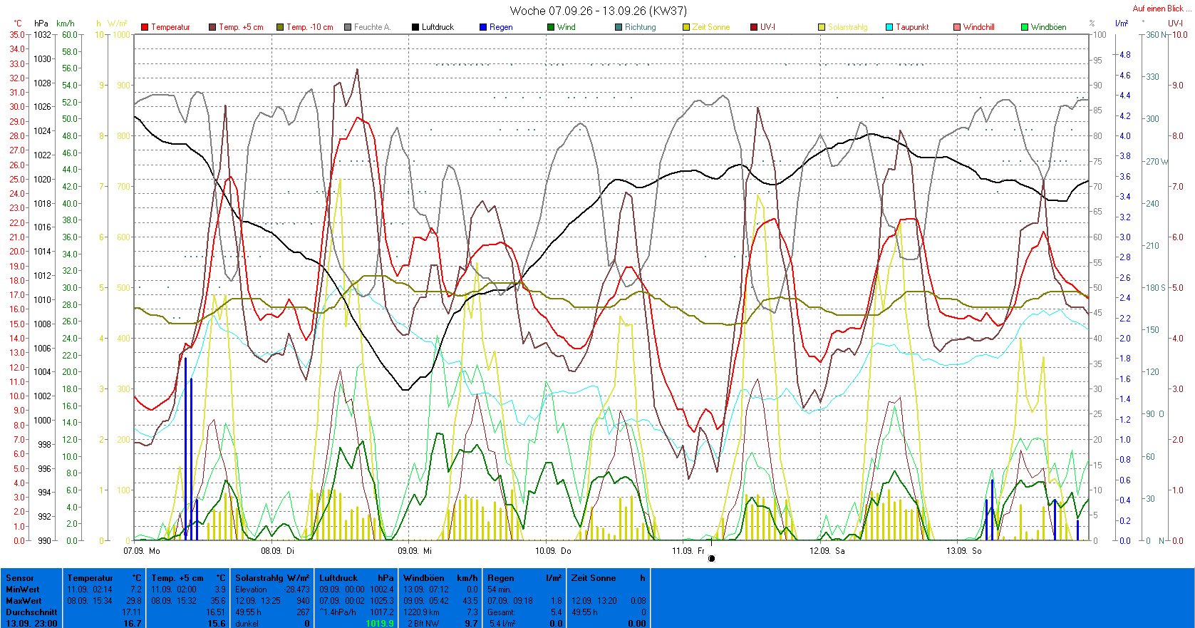
Task: Click the "Gesamt" rain total label
Action: (501, 612)
